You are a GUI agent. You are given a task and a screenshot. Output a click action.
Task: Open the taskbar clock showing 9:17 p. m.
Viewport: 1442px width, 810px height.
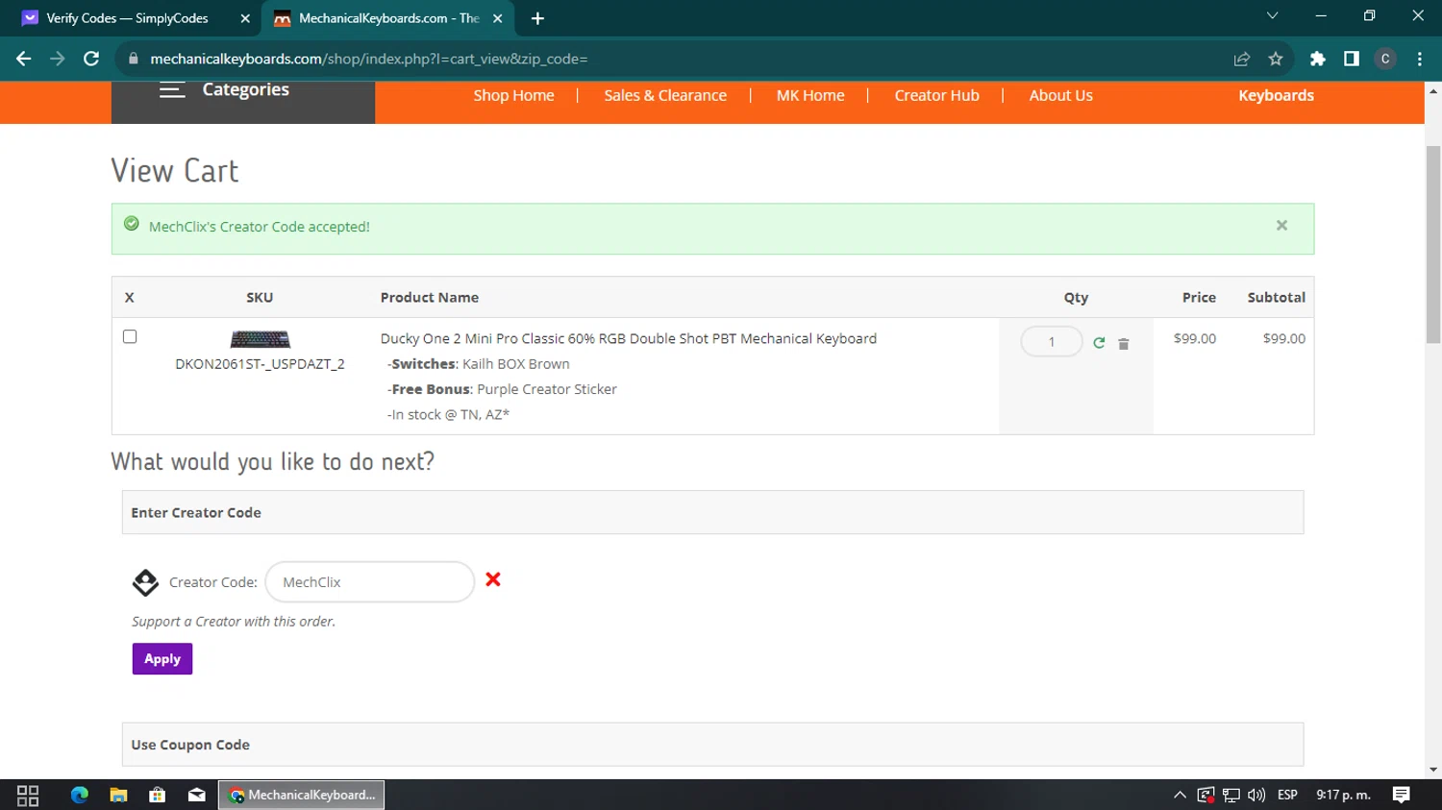(x=1343, y=795)
